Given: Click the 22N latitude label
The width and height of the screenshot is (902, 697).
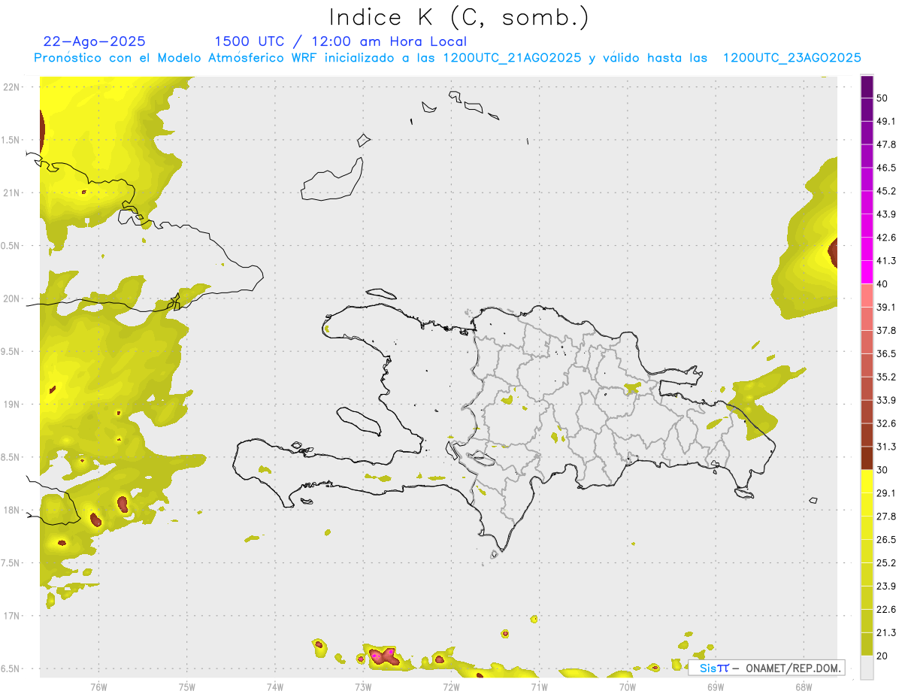Looking at the screenshot, I should [12, 86].
